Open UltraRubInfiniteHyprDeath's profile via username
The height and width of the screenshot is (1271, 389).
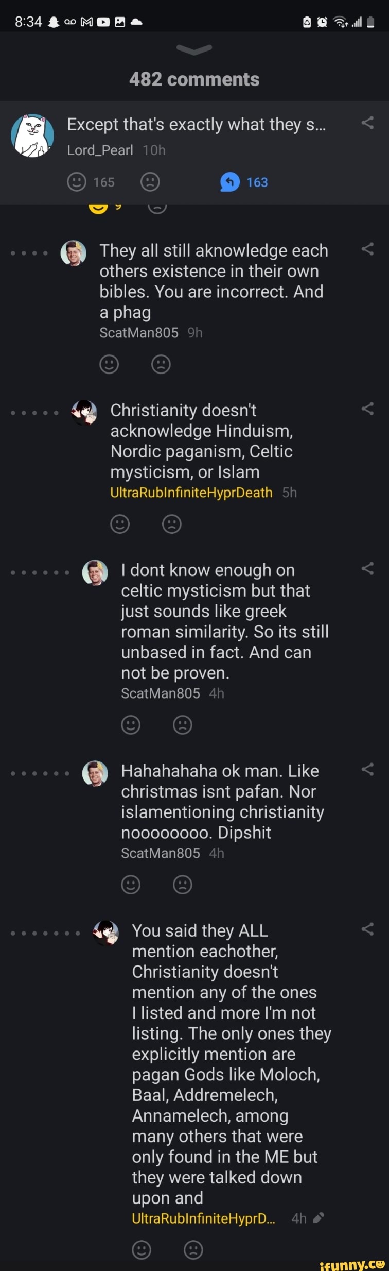click(190, 493)
